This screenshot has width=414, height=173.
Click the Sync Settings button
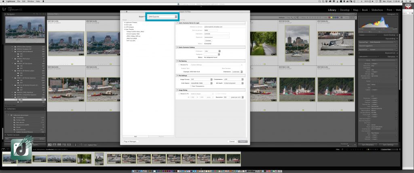point(389,144)
